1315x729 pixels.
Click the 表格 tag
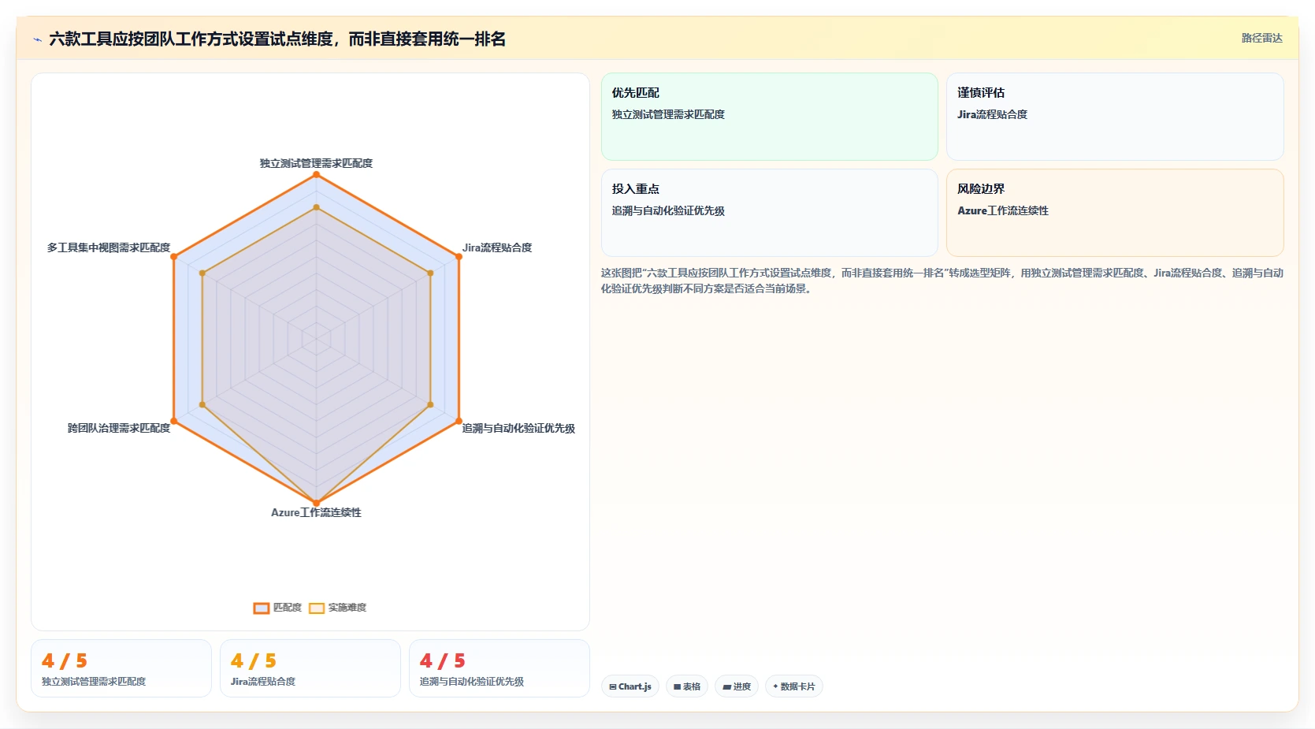tap(687, 686)
